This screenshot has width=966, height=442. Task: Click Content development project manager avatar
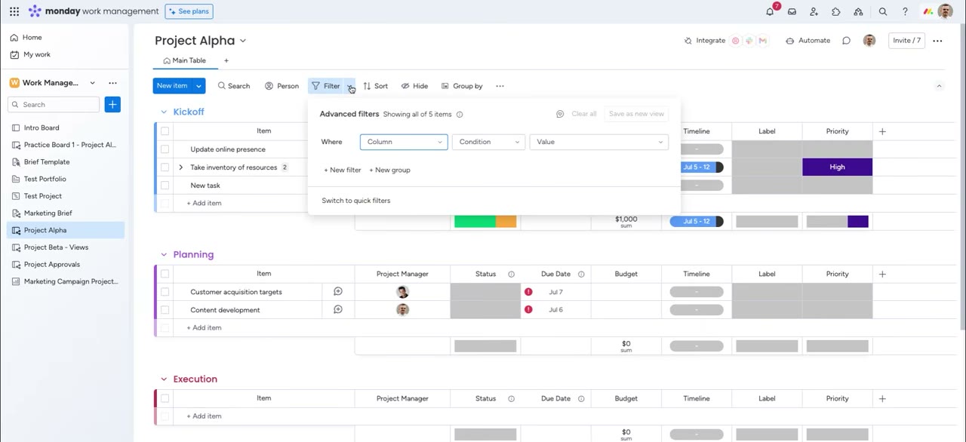[402, 310]
